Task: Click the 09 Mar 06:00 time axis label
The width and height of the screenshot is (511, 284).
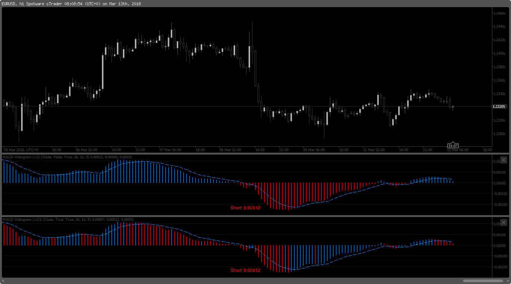Action: tap(314, 150)
